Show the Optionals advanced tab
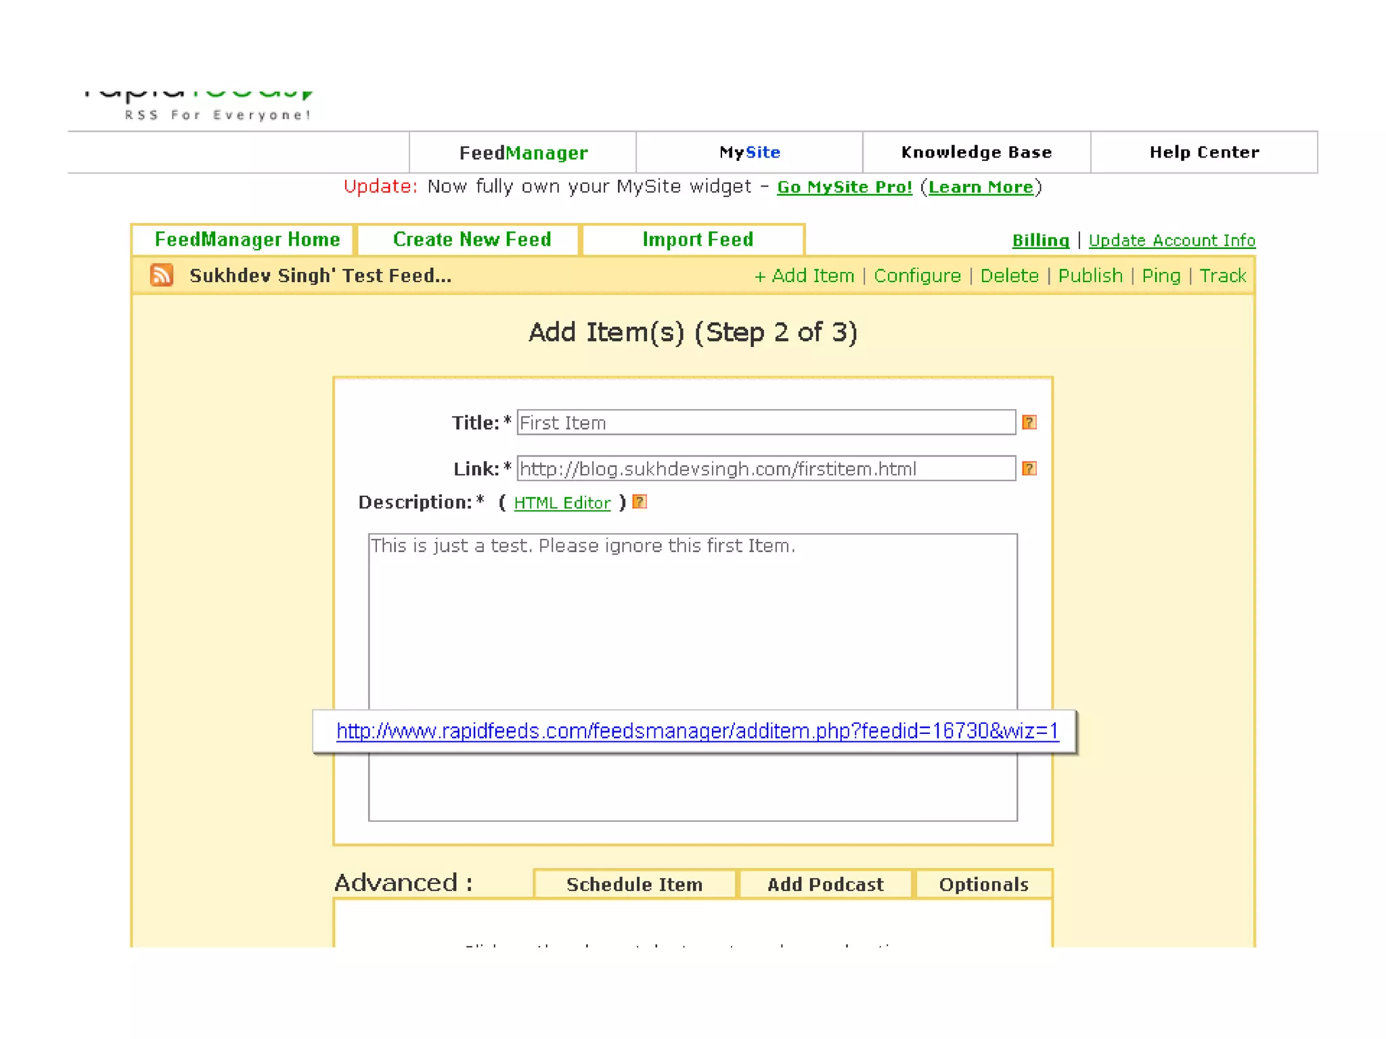The width and height of the screenshot is (1386, 1039). click(x=983, y=885)
